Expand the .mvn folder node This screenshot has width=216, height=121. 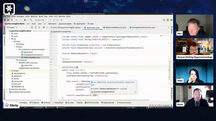coord(9,36)
